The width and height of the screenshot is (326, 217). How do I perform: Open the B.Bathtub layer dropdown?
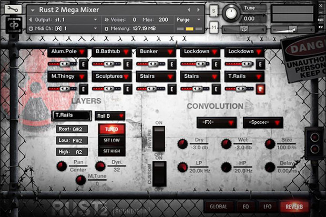pos(111,52)
